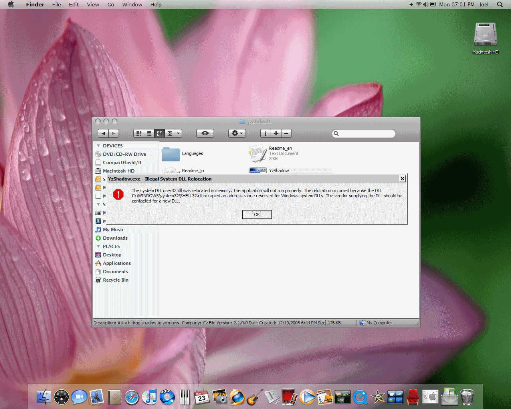Open Front Row red chair in dock
The image size is (511, 409).
413,397
